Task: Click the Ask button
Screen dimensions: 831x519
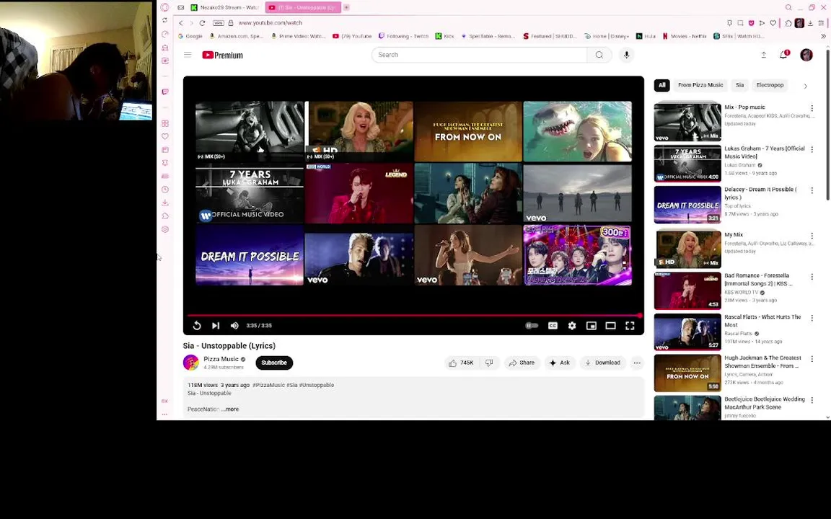Action: [x=560, y=363]
